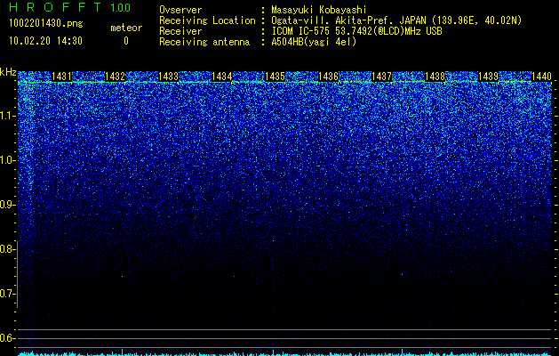Click the 0.8 kHz axis label
This screenshot has width=559, height=356.
pyautogui.click(x=7, y=249)
